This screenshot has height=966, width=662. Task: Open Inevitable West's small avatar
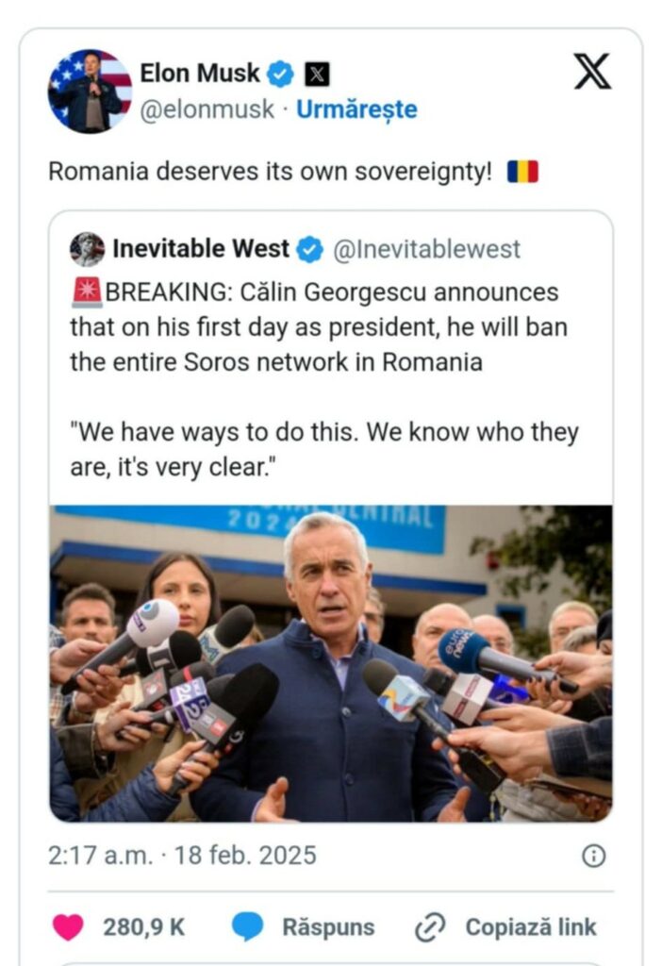pyautogui.click(x=87, y=249)
